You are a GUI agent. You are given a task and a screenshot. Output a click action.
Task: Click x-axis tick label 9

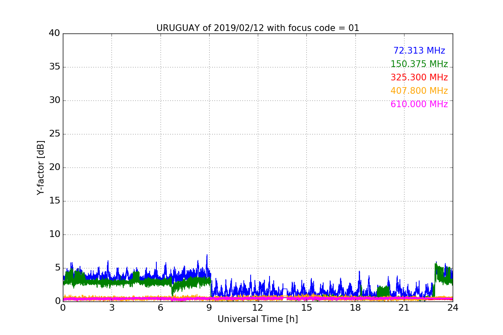click(209, 308)
